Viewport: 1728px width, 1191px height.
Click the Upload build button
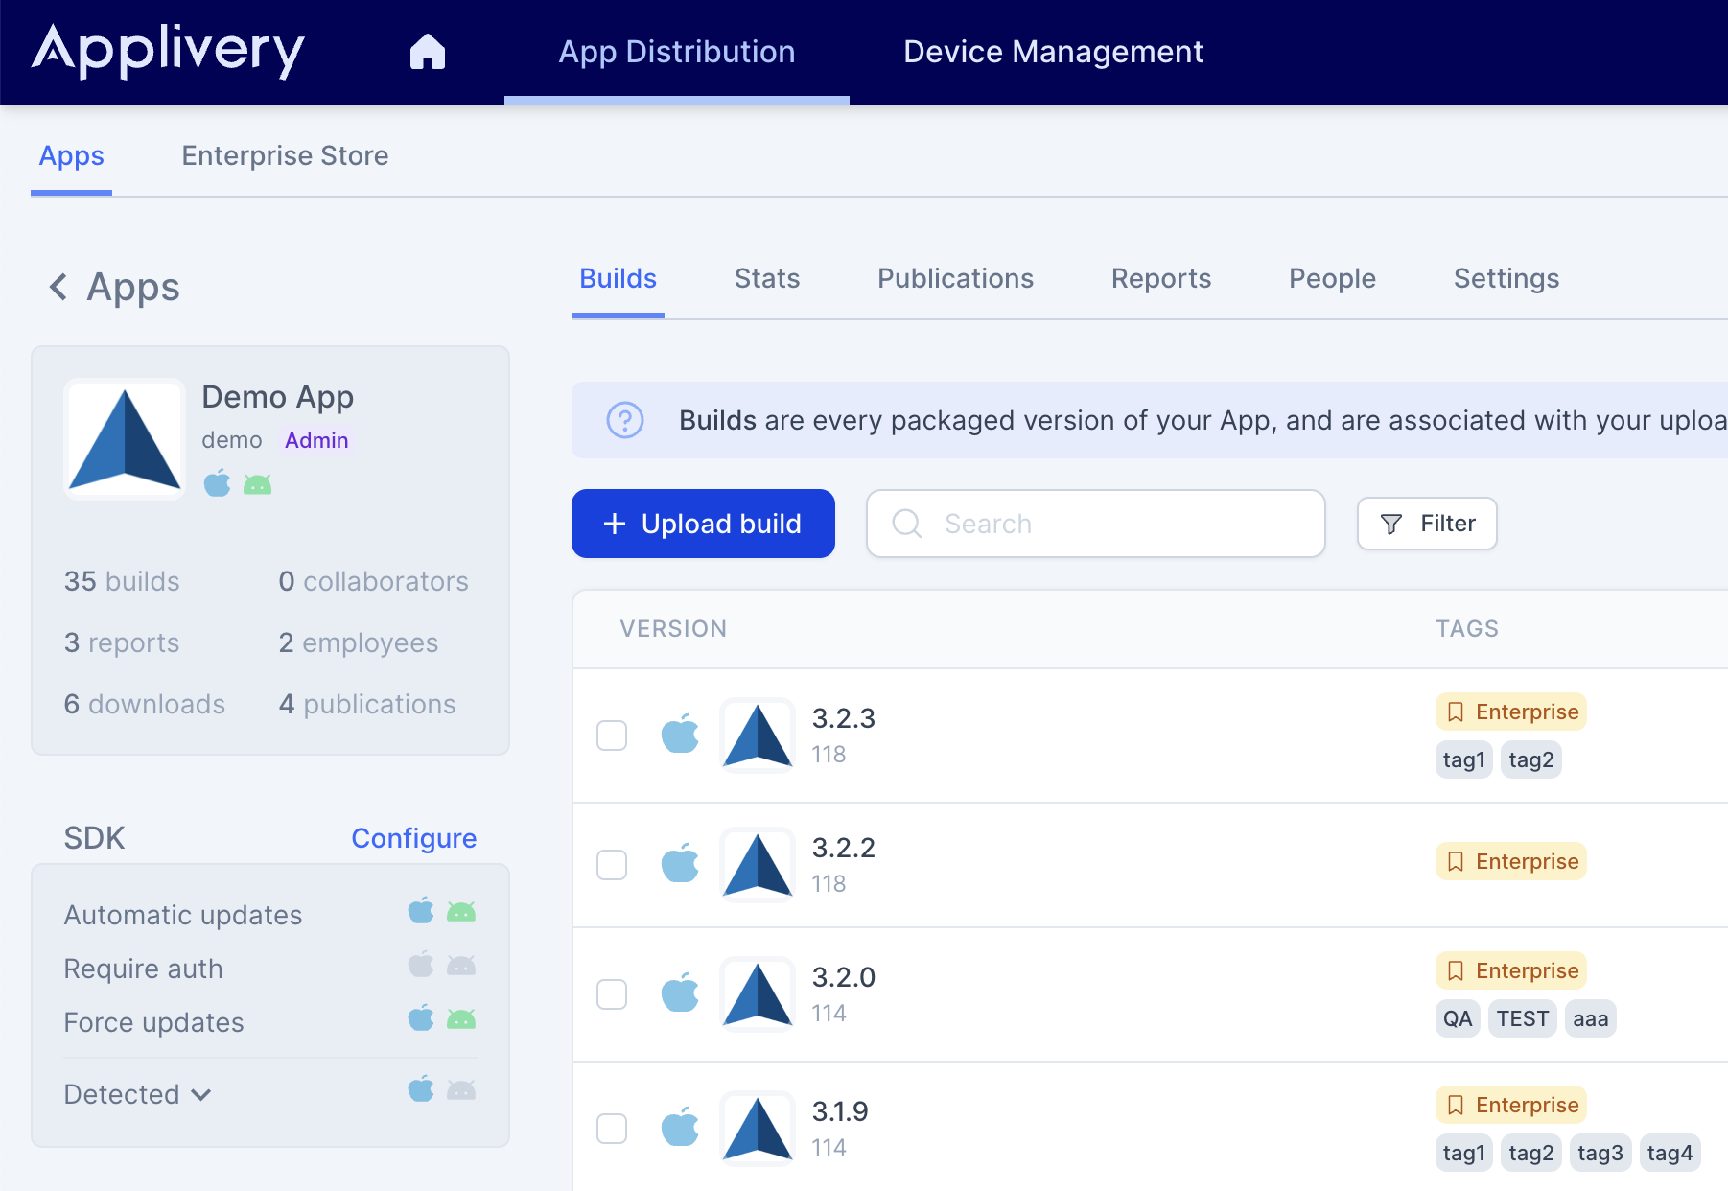click(702, 524)
